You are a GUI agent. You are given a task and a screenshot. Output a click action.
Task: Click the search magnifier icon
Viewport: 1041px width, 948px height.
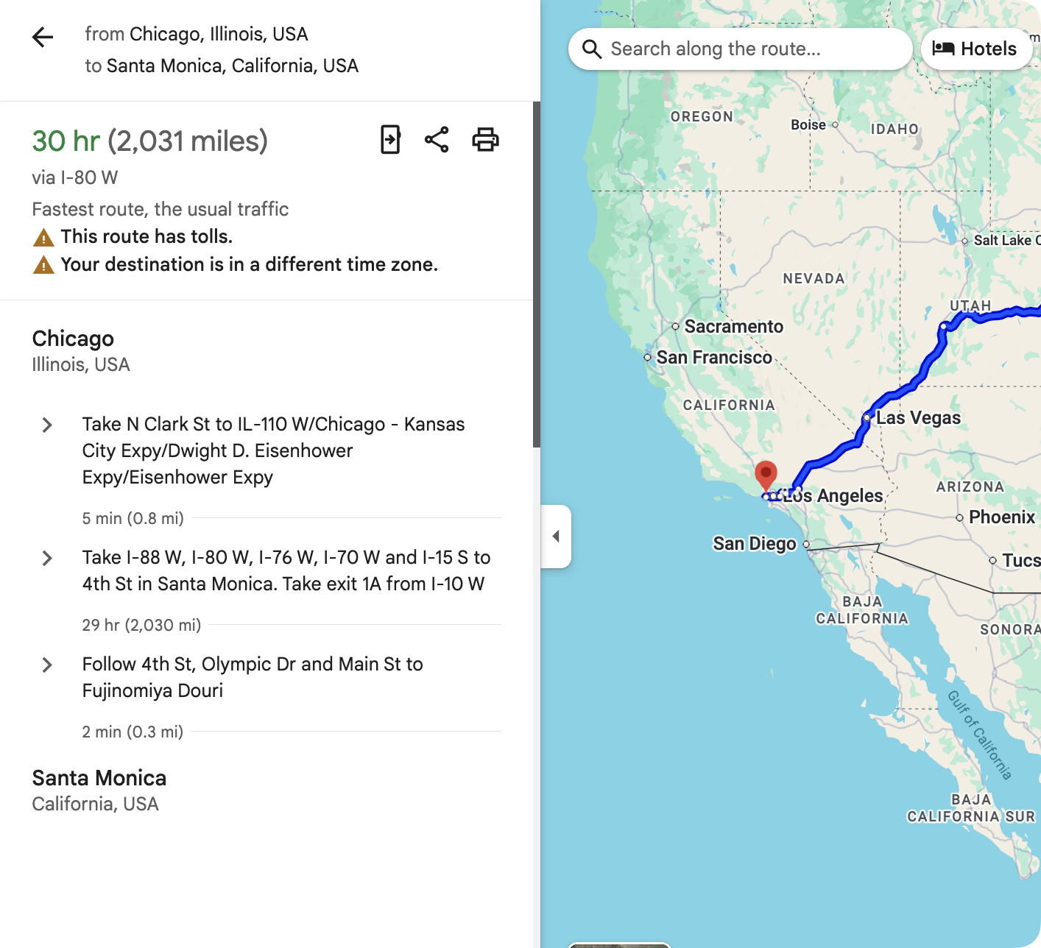pyautogui.click(x=592, y=49)
